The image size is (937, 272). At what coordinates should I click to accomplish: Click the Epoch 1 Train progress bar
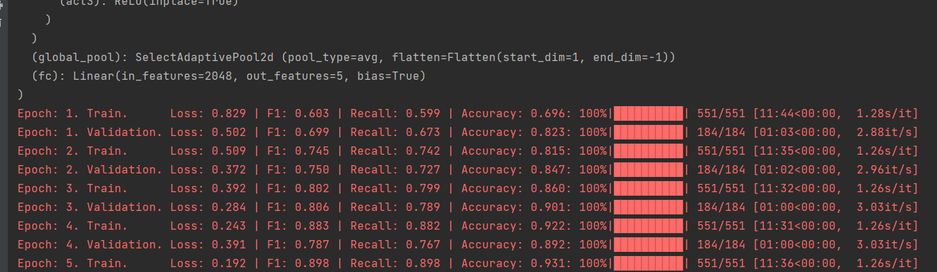pyautogui.click(x=648, y=113)
